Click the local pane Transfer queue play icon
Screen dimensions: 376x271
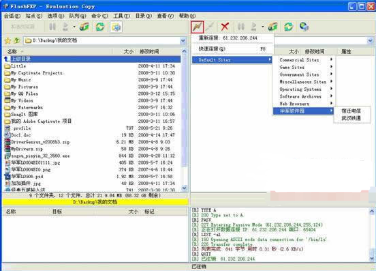point(65,27)
